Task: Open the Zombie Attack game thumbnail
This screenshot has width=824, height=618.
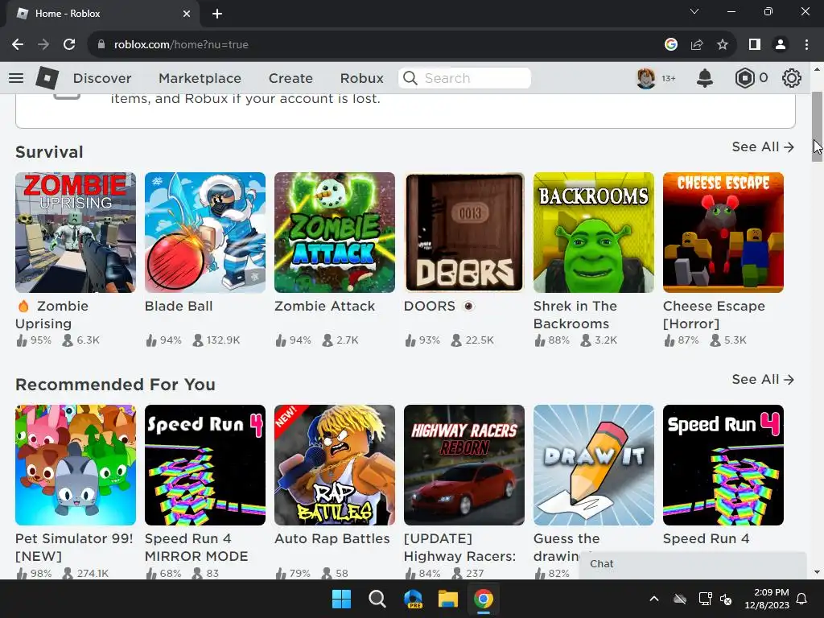Action: click(335, 233)
